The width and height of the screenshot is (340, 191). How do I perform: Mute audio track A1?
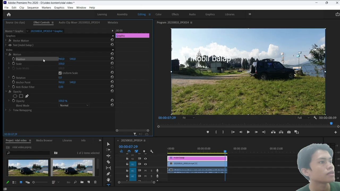[145, 171]
